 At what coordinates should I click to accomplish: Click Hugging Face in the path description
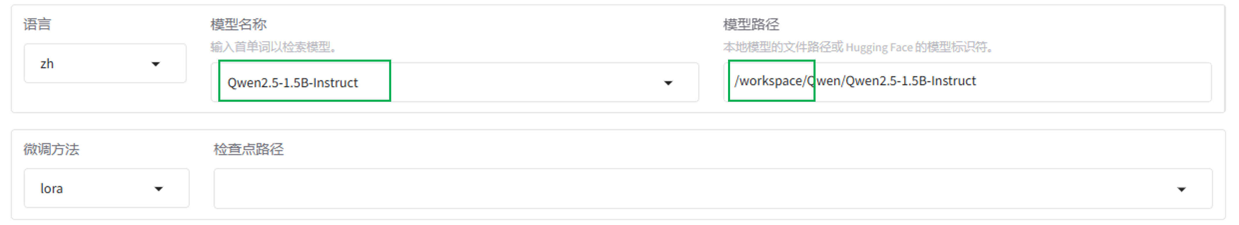point(879,47)
